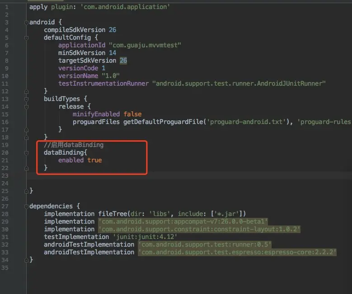Viewport: 352px width, 294px height.
Task: Collapse the dependencies block fold marker
Action: pyautogui.click(x=26, y=207)
